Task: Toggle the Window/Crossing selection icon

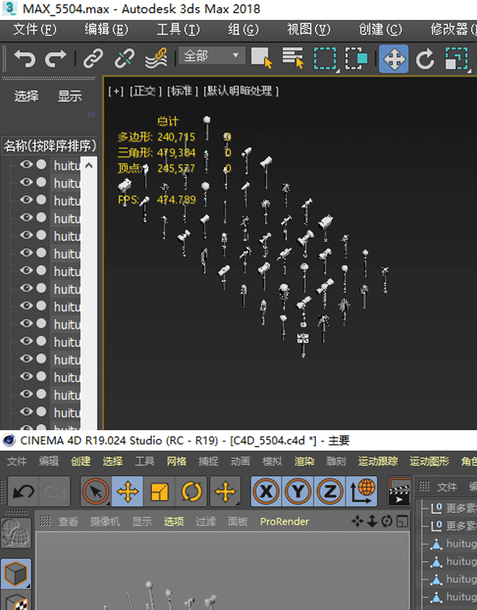Action: point(356,58)
